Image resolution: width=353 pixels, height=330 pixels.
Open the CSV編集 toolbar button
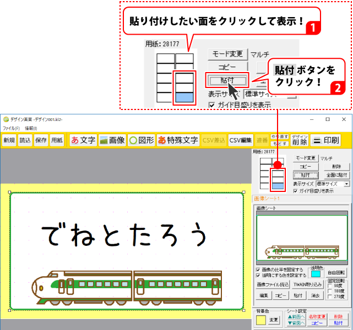tap(241, 140)
